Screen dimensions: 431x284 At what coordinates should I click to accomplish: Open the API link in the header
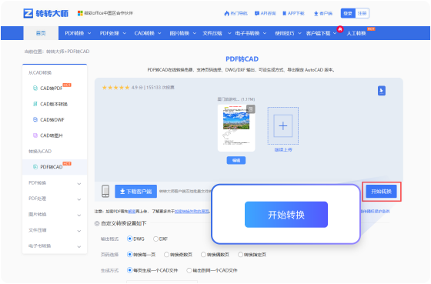pyautogui.click(x=266, y=13)
